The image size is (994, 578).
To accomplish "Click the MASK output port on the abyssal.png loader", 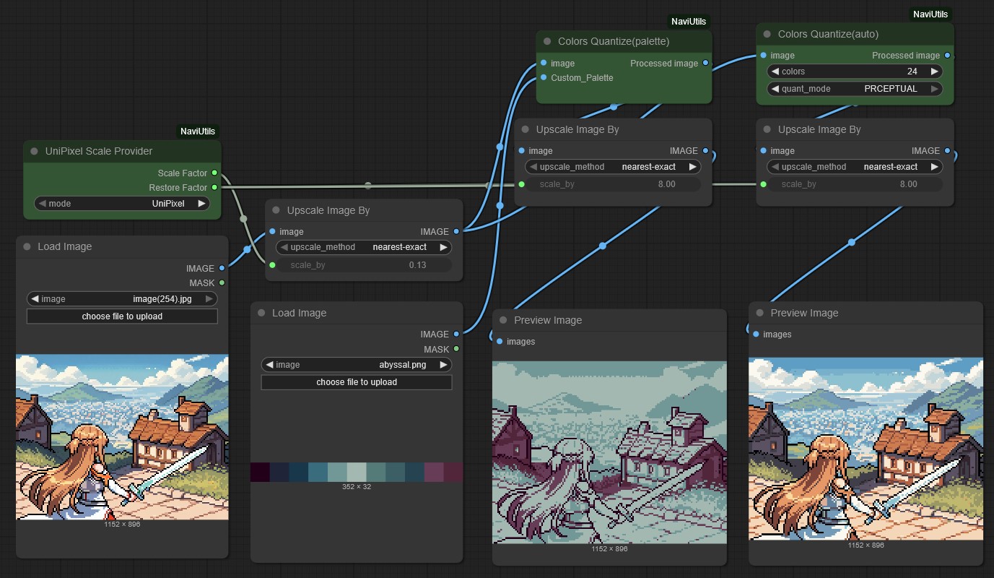I will click(x=456, y=349).
